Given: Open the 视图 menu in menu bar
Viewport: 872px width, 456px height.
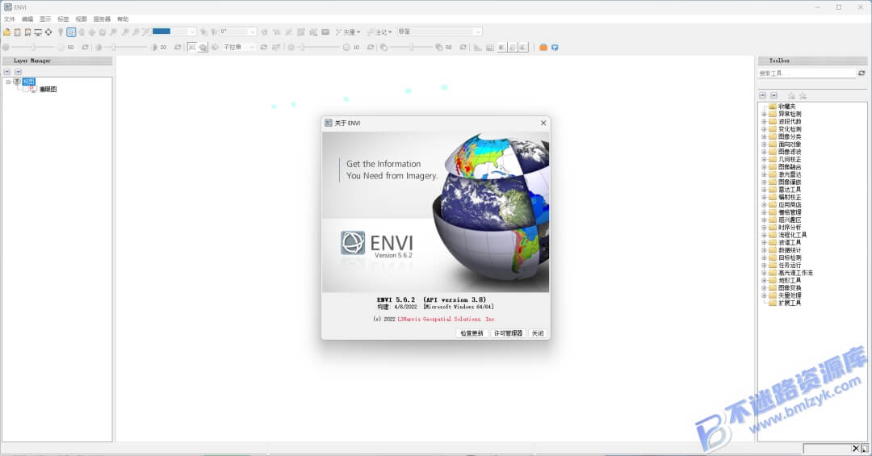Looking at the screenshot, I should [82, 19].
